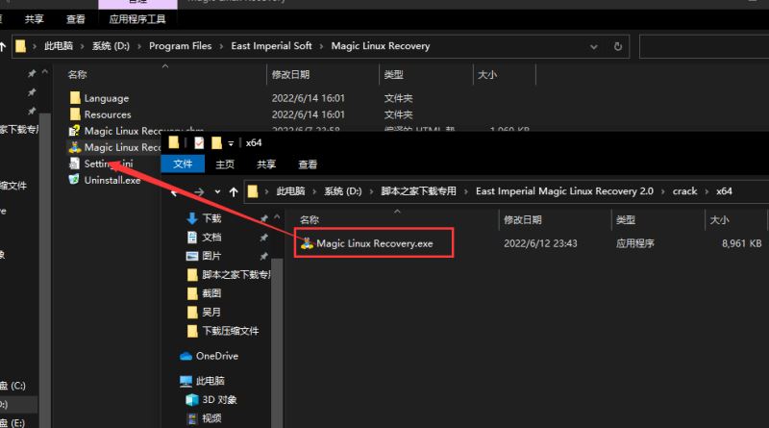Click the pin icon beside 下载
Screen dimensions: 769x428
[x=263, y=218]
